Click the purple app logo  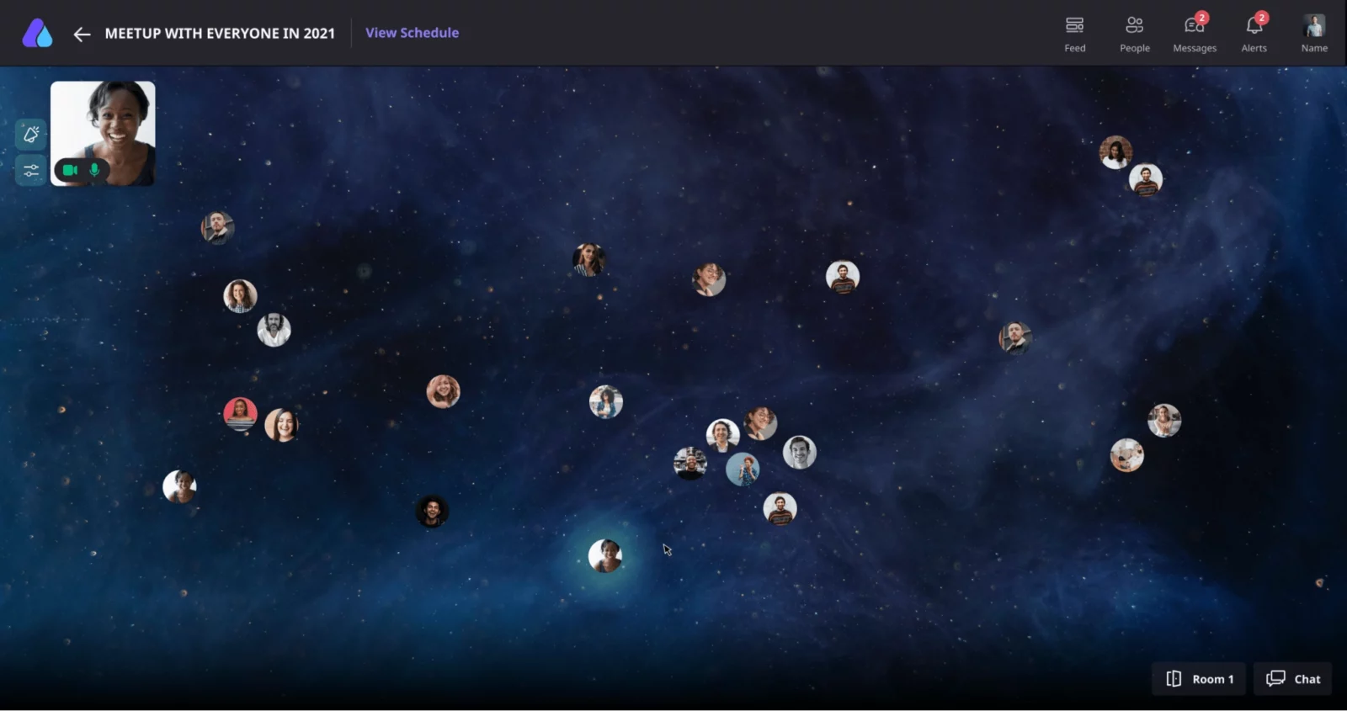(37, 33)
